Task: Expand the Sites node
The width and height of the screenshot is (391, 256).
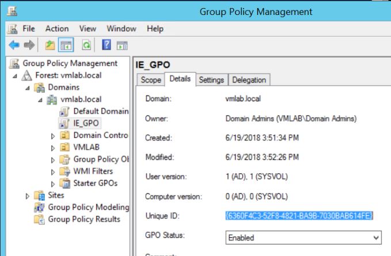Action: coord(28,196)
